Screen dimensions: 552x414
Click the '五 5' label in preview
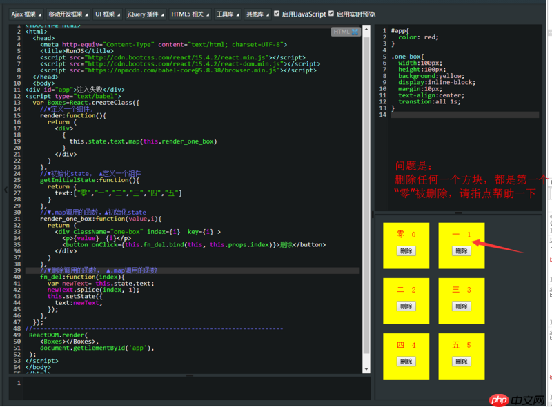pos(462,345)
